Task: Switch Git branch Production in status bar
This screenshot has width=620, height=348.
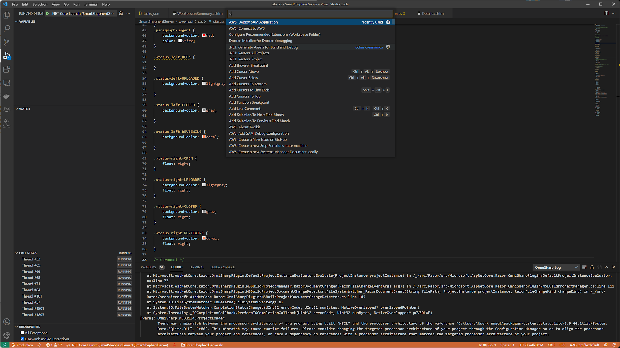Action: tap(22, 345)
